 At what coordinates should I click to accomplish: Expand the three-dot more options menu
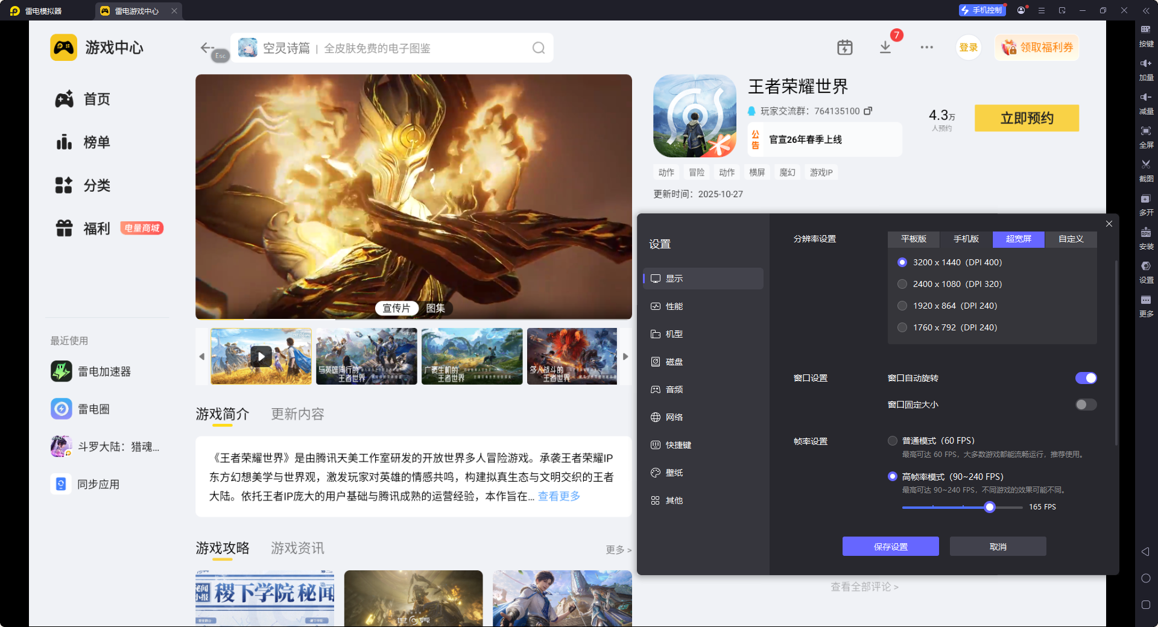926,47
